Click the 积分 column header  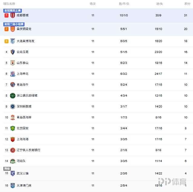click(x=187, y=4)
